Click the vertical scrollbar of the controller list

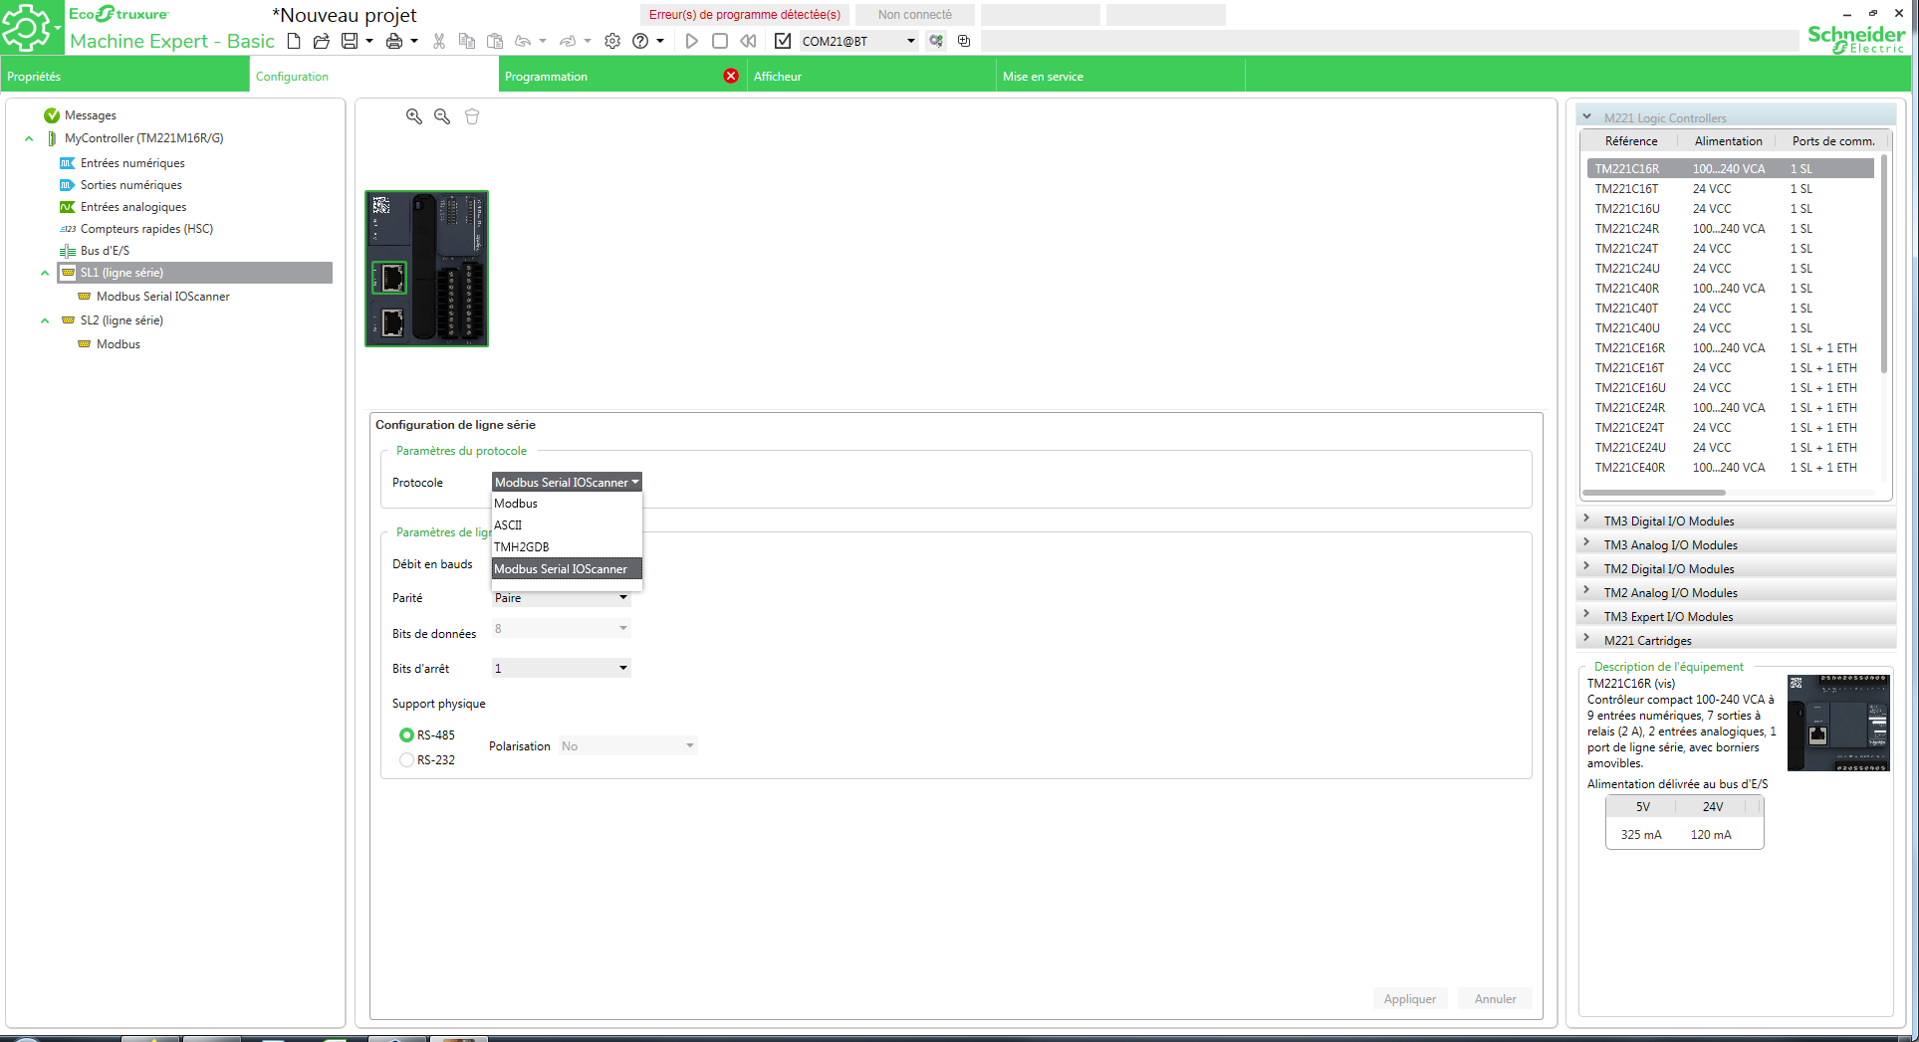(1884, 265)
